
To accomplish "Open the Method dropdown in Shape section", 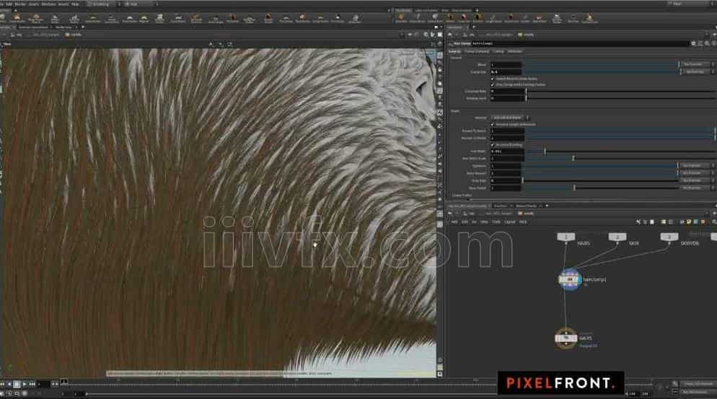I will pyautogui.click(x=510, y=118).
